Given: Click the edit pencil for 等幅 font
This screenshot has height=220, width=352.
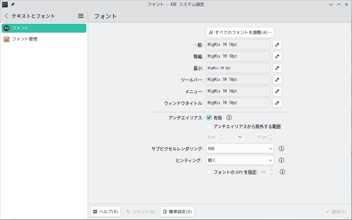Looking at the screenshot, I should click(x=277, y=56).
